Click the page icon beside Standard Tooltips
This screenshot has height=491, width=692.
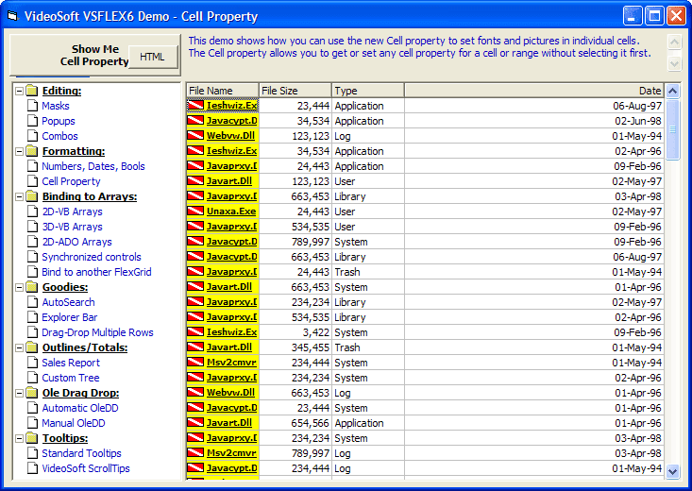[x=32, y=453]
